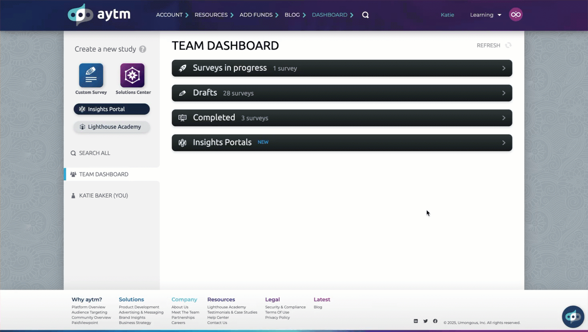Click the Twitter icon in footer
This screenshot has height=332, width=588.
(x=425, y=321)
